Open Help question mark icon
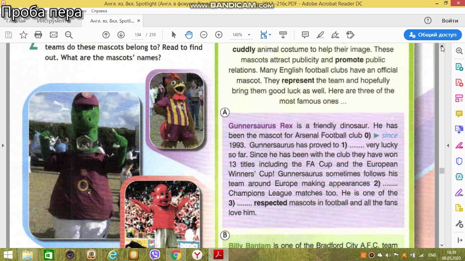Viewport: 465px width, 261px height. pos(428,21)
